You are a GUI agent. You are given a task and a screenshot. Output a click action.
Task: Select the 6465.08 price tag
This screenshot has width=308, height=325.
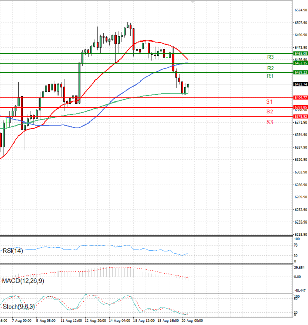click(300, 53)
